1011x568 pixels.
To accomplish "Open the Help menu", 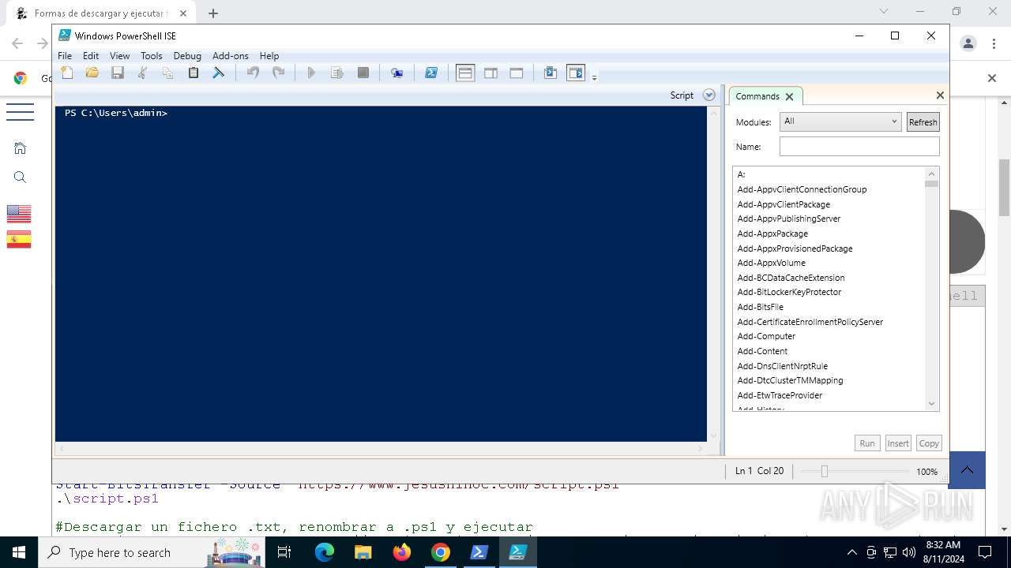I will [x=269, y=56].
